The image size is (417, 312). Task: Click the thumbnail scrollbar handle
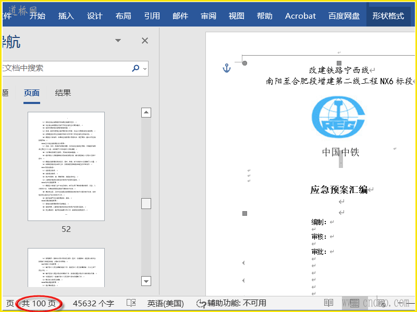point(146,203)
